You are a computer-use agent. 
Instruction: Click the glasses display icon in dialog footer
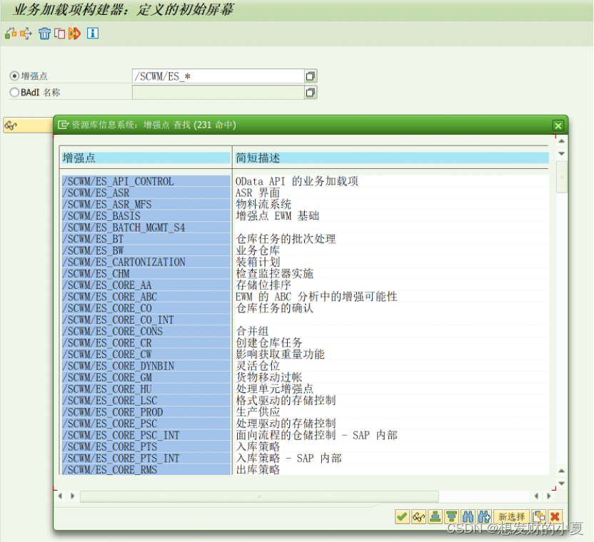click(418, 516)
